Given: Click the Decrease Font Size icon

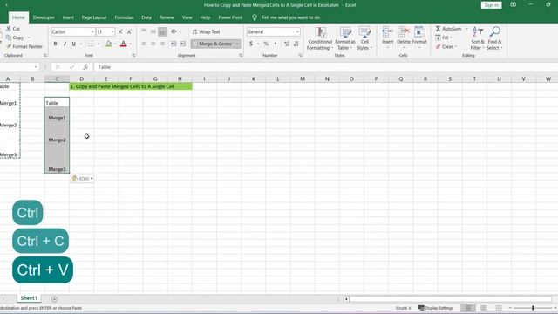Looking at the screenshot, I should [x=129, y=31].
